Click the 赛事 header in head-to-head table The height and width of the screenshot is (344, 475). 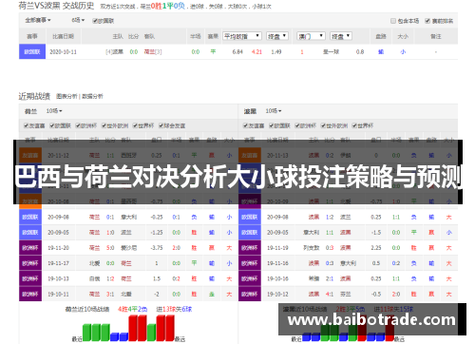32,36
